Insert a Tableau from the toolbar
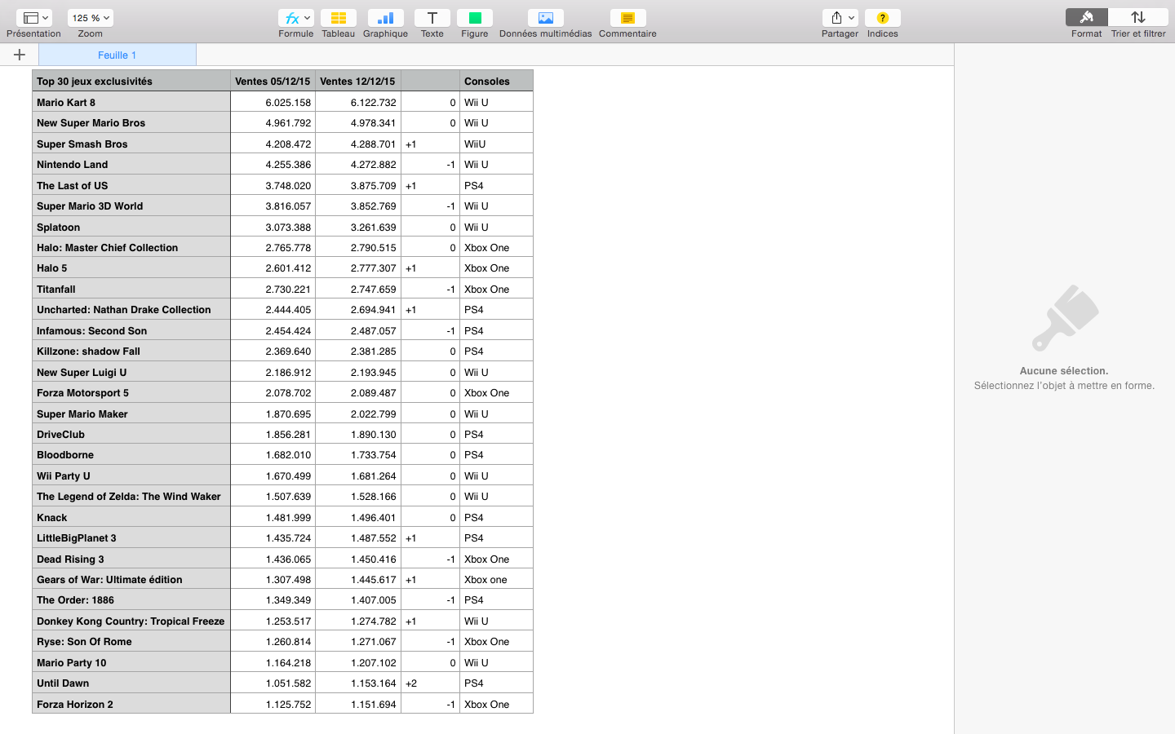1175x734 pixels. 338,18
